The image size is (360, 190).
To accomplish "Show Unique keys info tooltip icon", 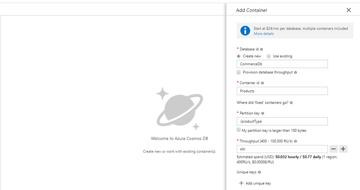I will 259,172.
